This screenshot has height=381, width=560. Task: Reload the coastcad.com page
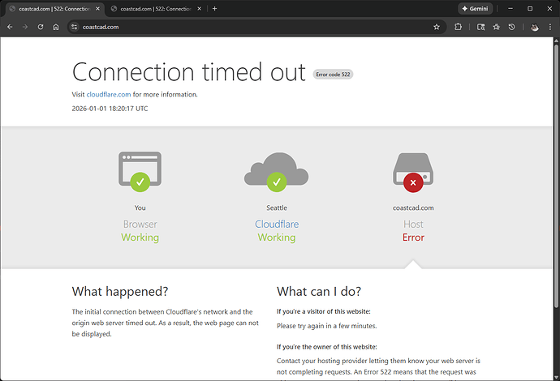[40, 27]
